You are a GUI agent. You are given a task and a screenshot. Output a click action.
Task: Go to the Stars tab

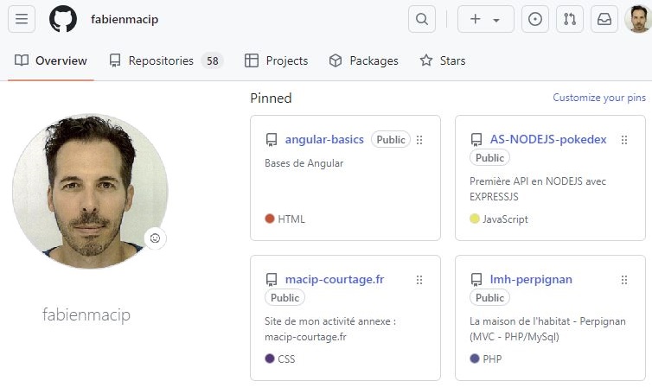(443, 61)
